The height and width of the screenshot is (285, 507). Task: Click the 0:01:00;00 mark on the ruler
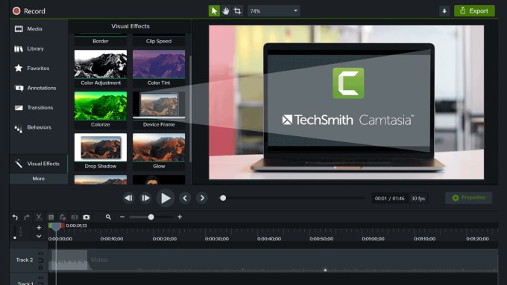tap(373, 239)
